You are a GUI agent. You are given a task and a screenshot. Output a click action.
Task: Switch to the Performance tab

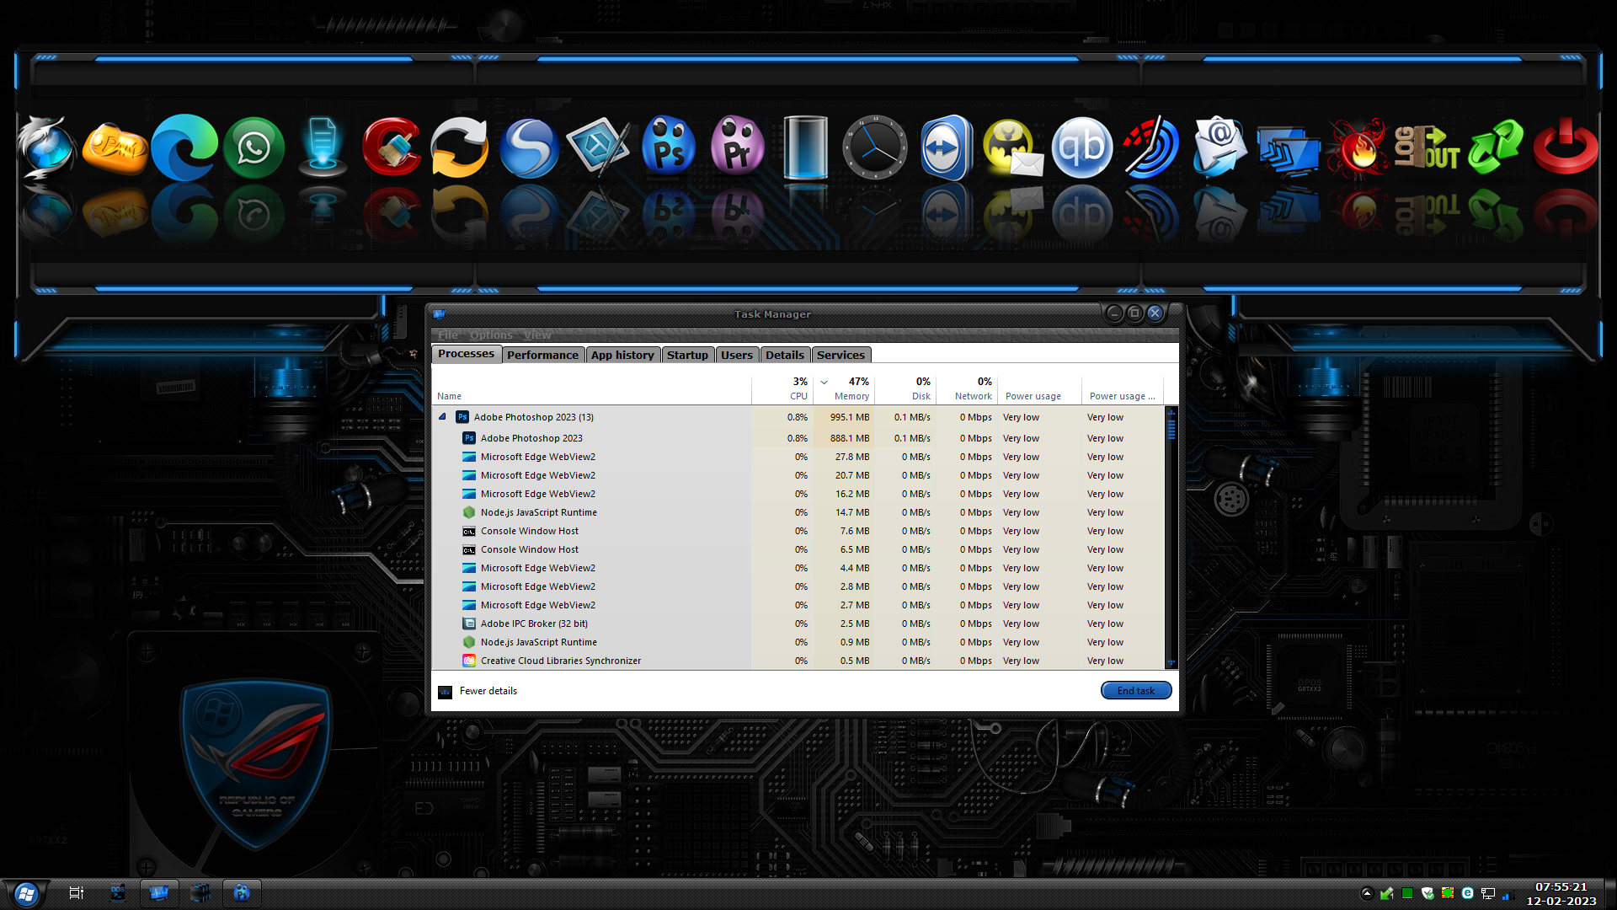pyautogui.click(x=542, y=355)
